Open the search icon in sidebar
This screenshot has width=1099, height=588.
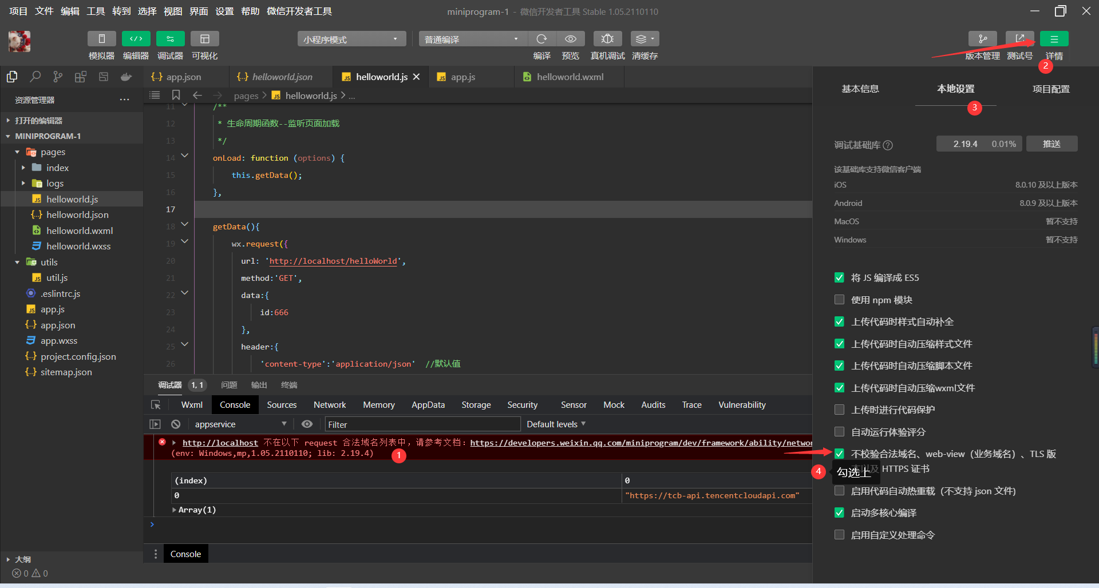[35, 77]
